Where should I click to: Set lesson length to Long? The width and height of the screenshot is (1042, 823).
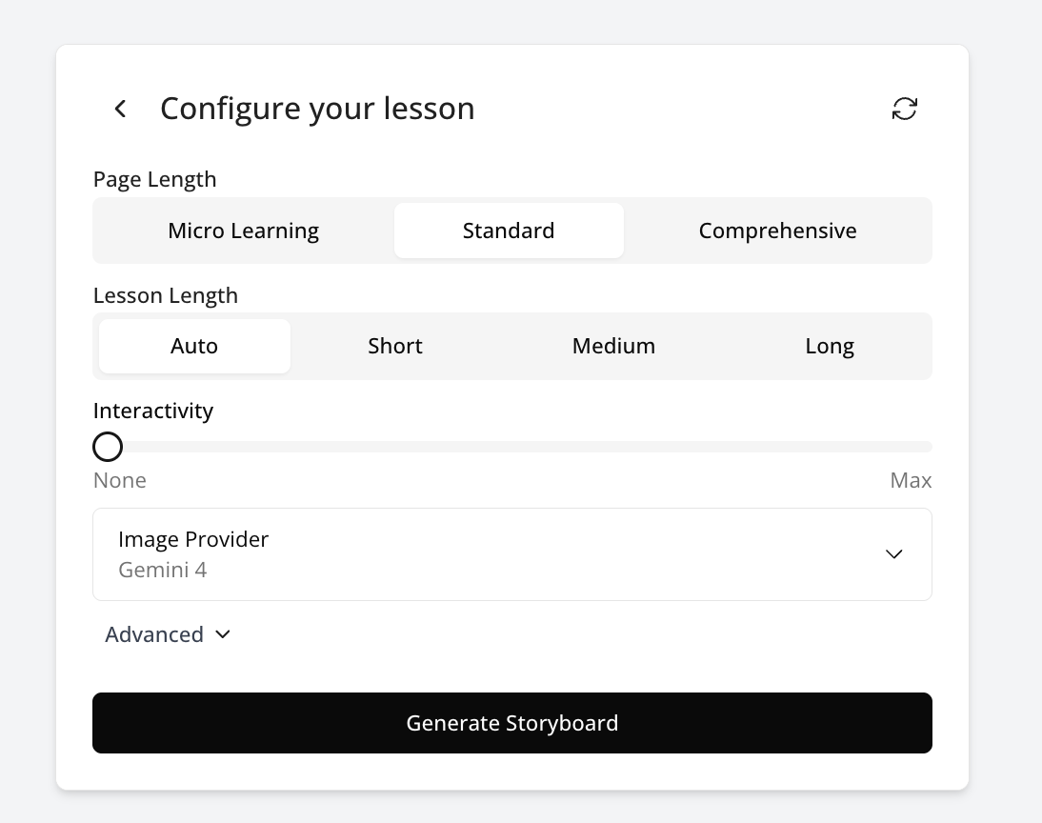(830, 346)
